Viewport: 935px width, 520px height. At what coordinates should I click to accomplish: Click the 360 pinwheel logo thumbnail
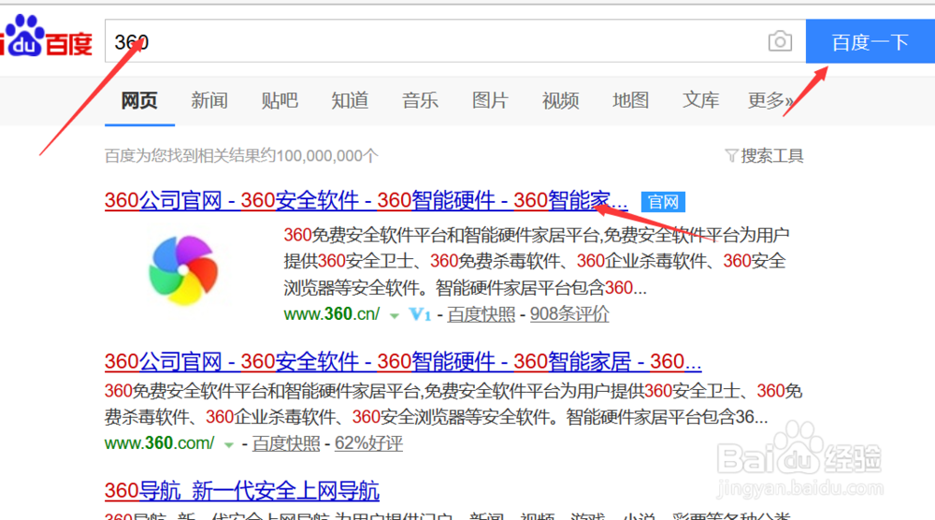pos(183,270)
